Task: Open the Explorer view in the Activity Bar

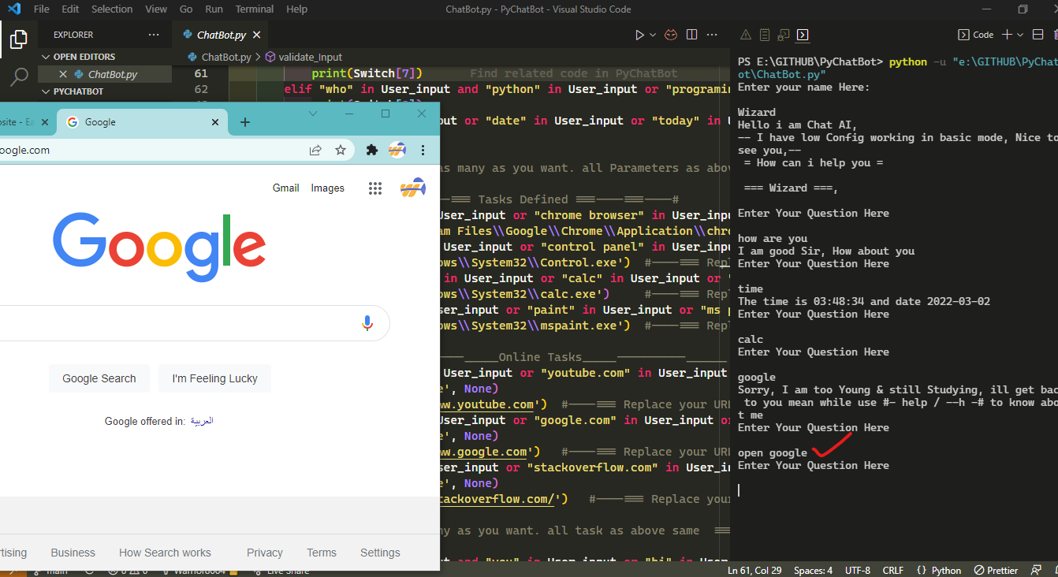Action: click(19, 38)
